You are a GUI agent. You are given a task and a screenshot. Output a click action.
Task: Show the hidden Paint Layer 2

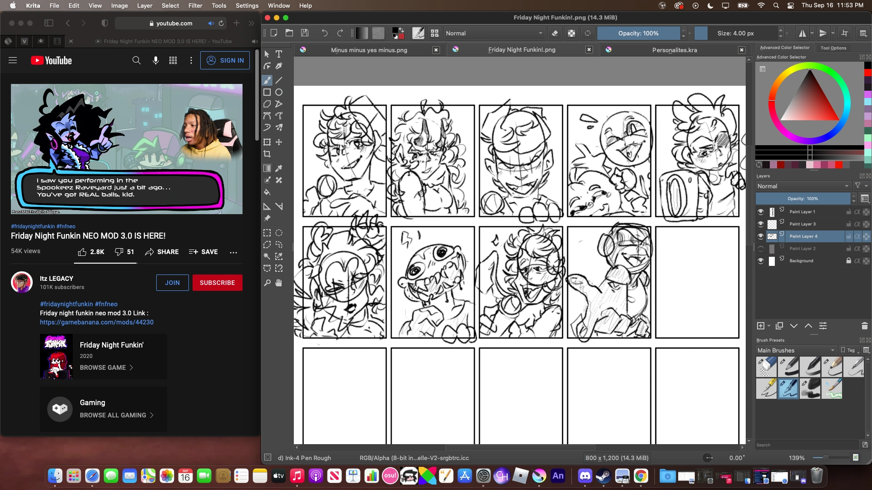tap(761, 249)
